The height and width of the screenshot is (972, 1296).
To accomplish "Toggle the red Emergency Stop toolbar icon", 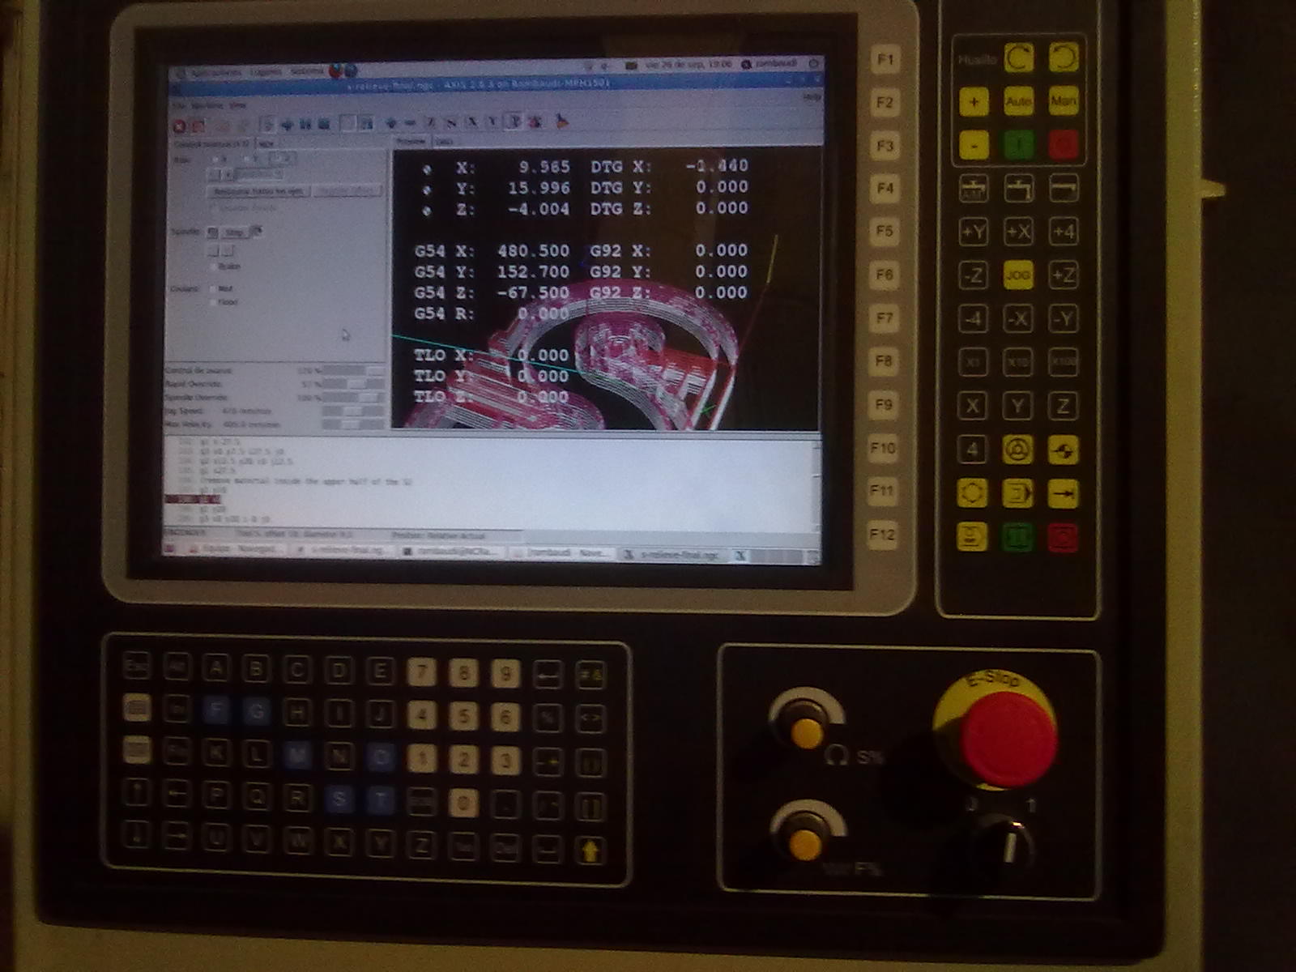I will click(x=179, y=126).
